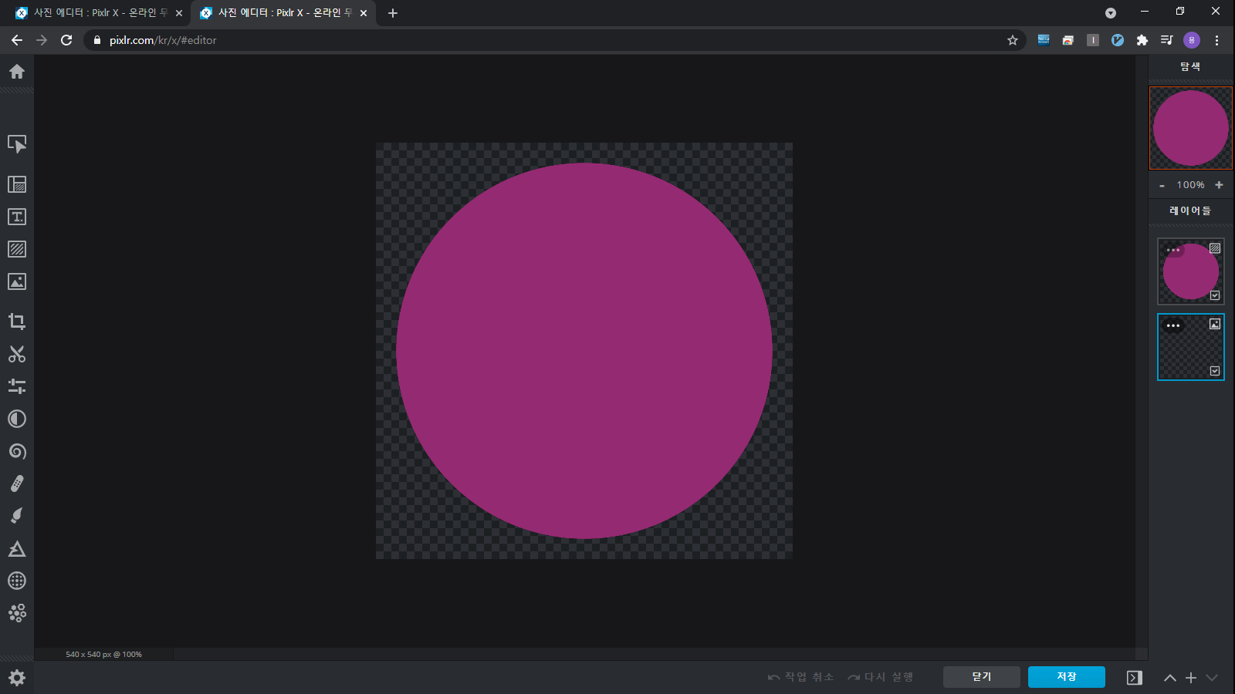
Task: Open browser extensions puzzle menu
Action: 1142,40
